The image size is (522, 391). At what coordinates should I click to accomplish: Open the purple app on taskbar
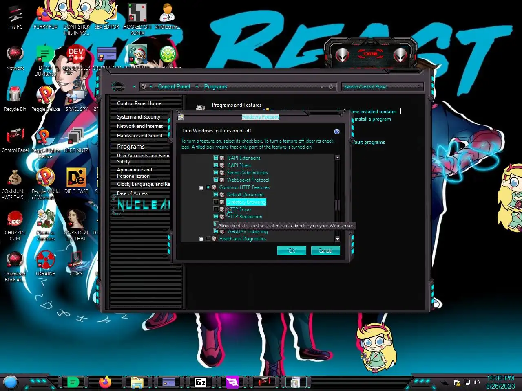[x=232, y=382]
